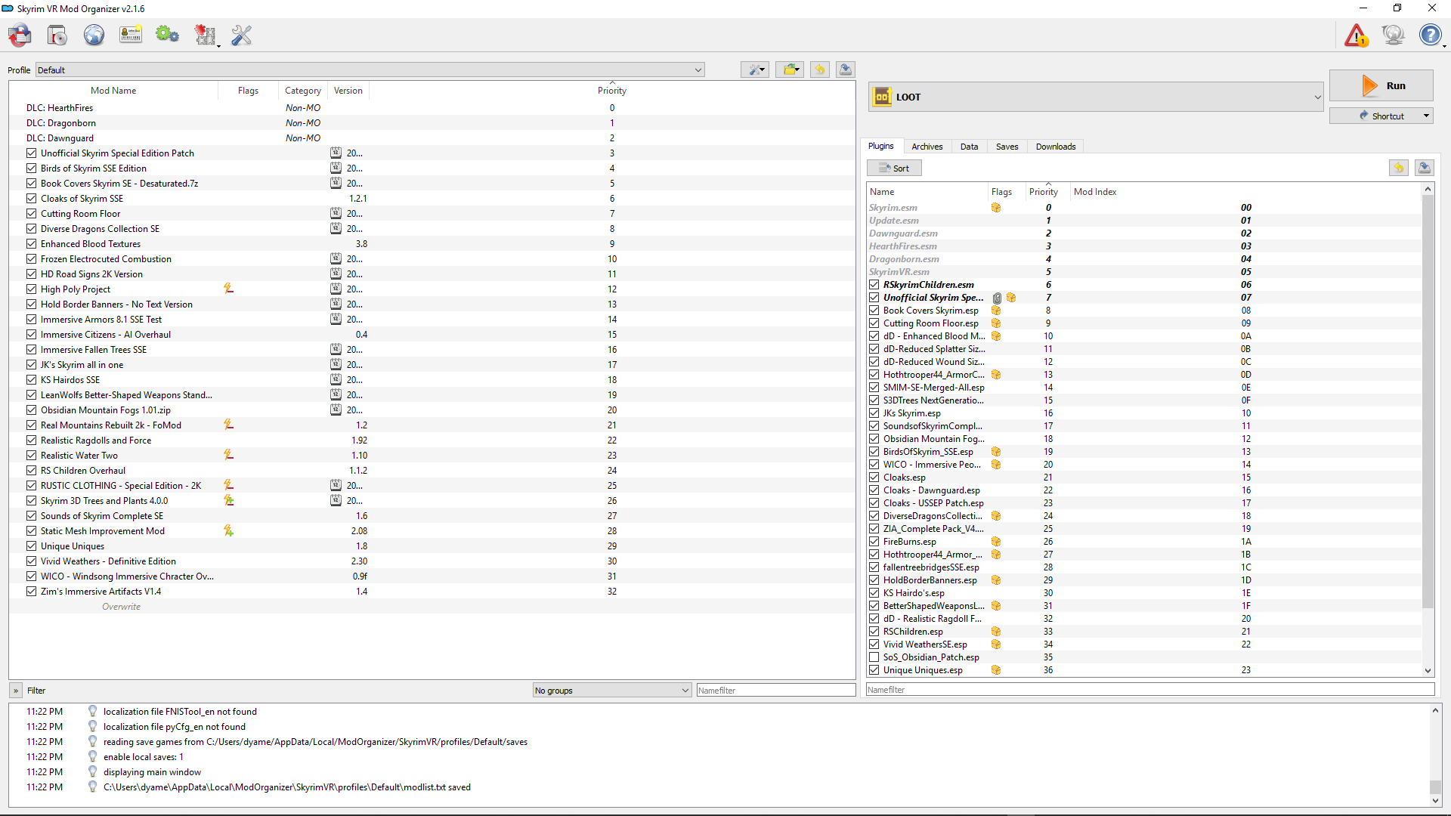Switch to the Downloads tab
Image resolution: width=1451 pixels, height=816 pixels.
point(1056,147)
